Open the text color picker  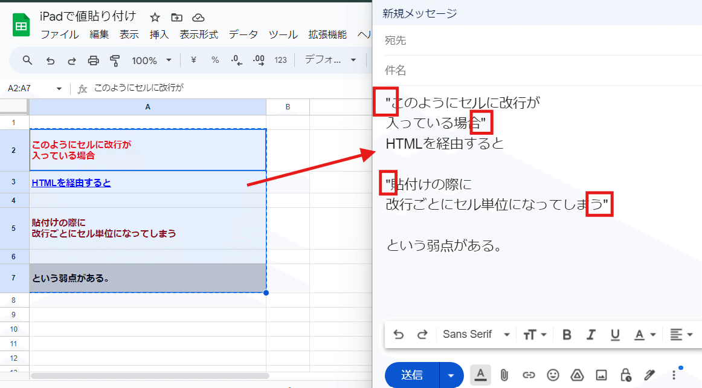coord(645,335)
